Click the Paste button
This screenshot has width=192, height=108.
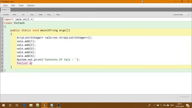(40, 14)
